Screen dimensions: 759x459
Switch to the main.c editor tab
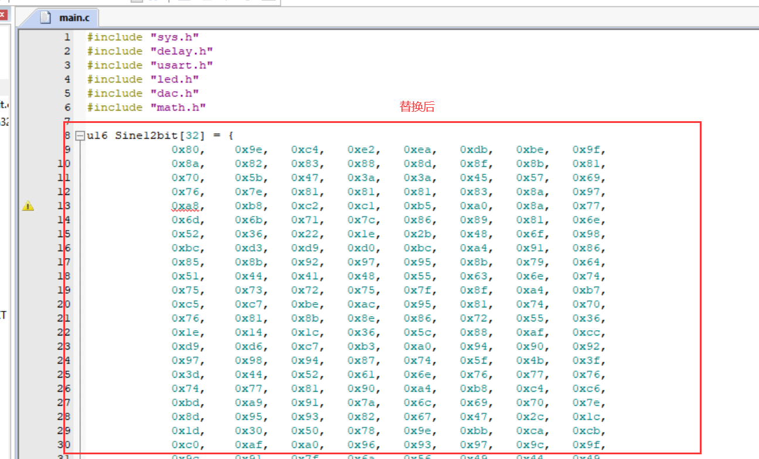[x=57, y=18]
